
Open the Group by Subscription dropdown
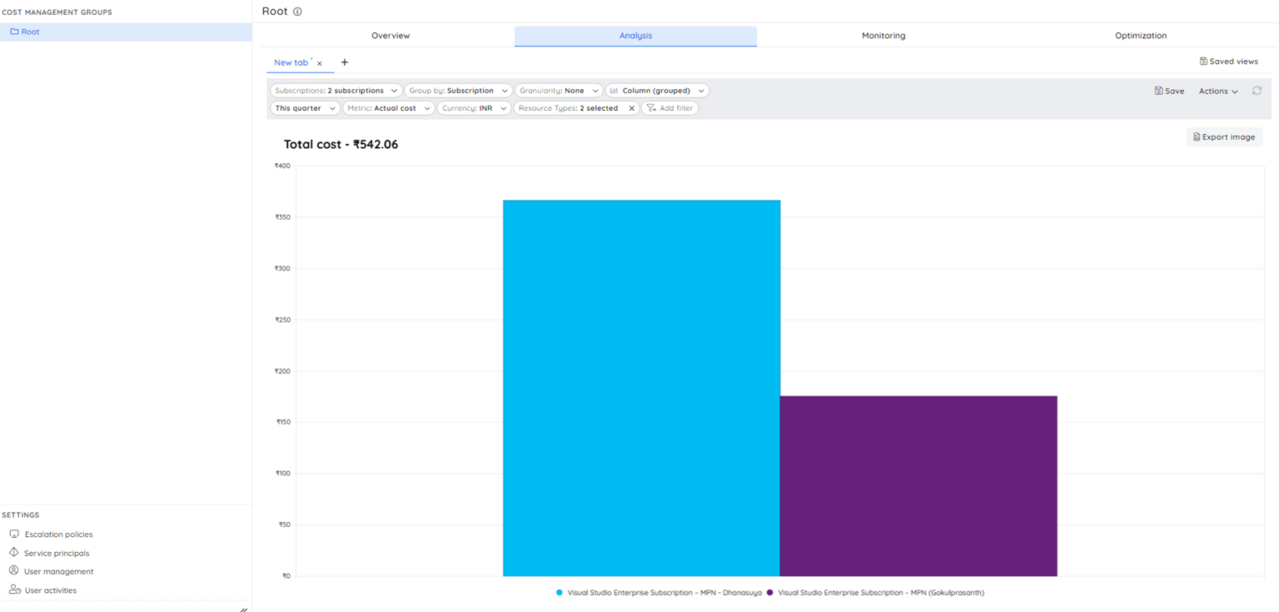(x=458, y=91)
